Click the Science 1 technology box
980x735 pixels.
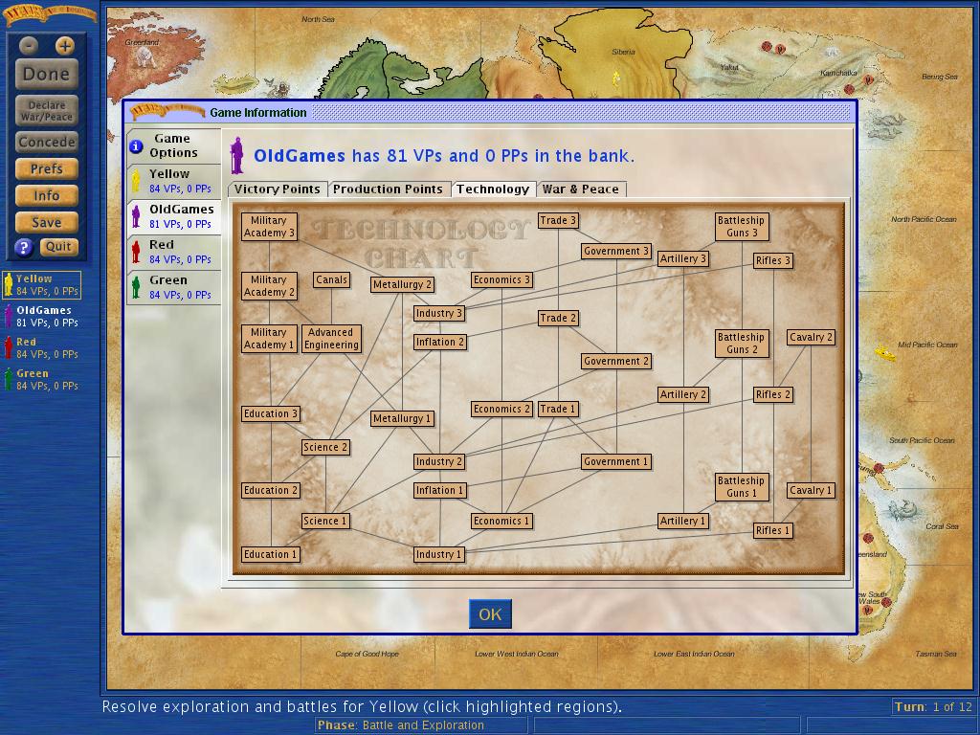(x=325, y=522)
